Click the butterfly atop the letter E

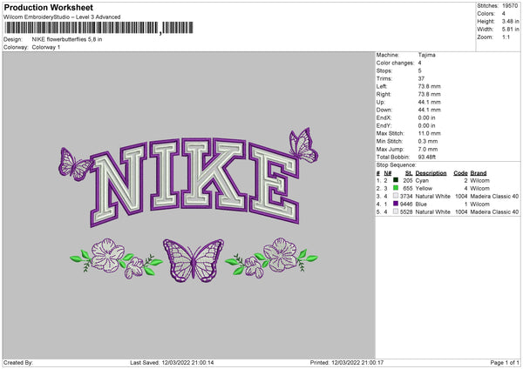point(303,145)
